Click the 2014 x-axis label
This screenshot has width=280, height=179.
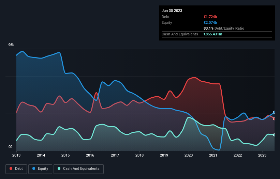click(41, 155)
